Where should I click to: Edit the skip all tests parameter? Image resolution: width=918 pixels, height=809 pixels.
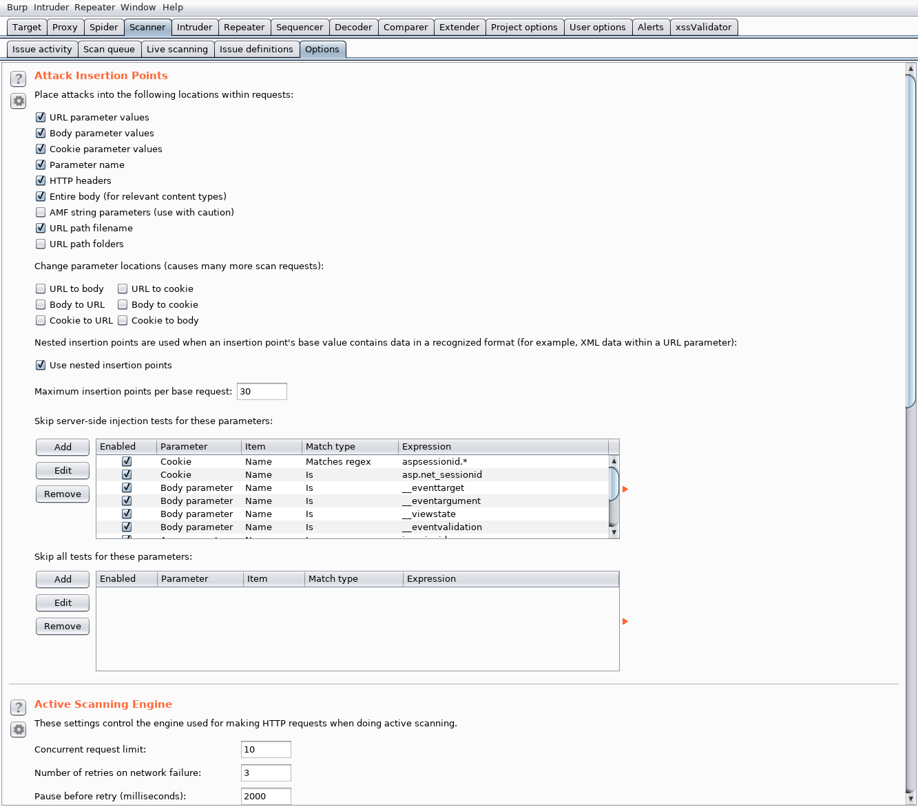(x=63, y=603)
